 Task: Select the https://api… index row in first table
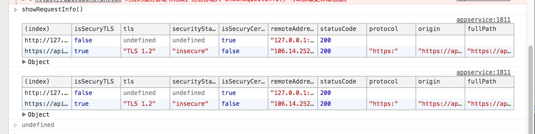(x=46, y=51)
